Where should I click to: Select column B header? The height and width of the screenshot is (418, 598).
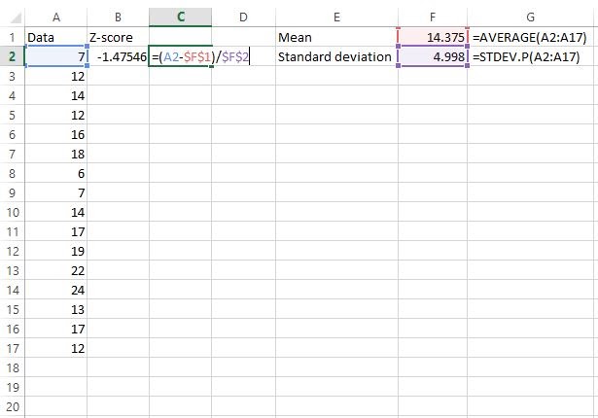pyautogui.click(x=119, y=17)
